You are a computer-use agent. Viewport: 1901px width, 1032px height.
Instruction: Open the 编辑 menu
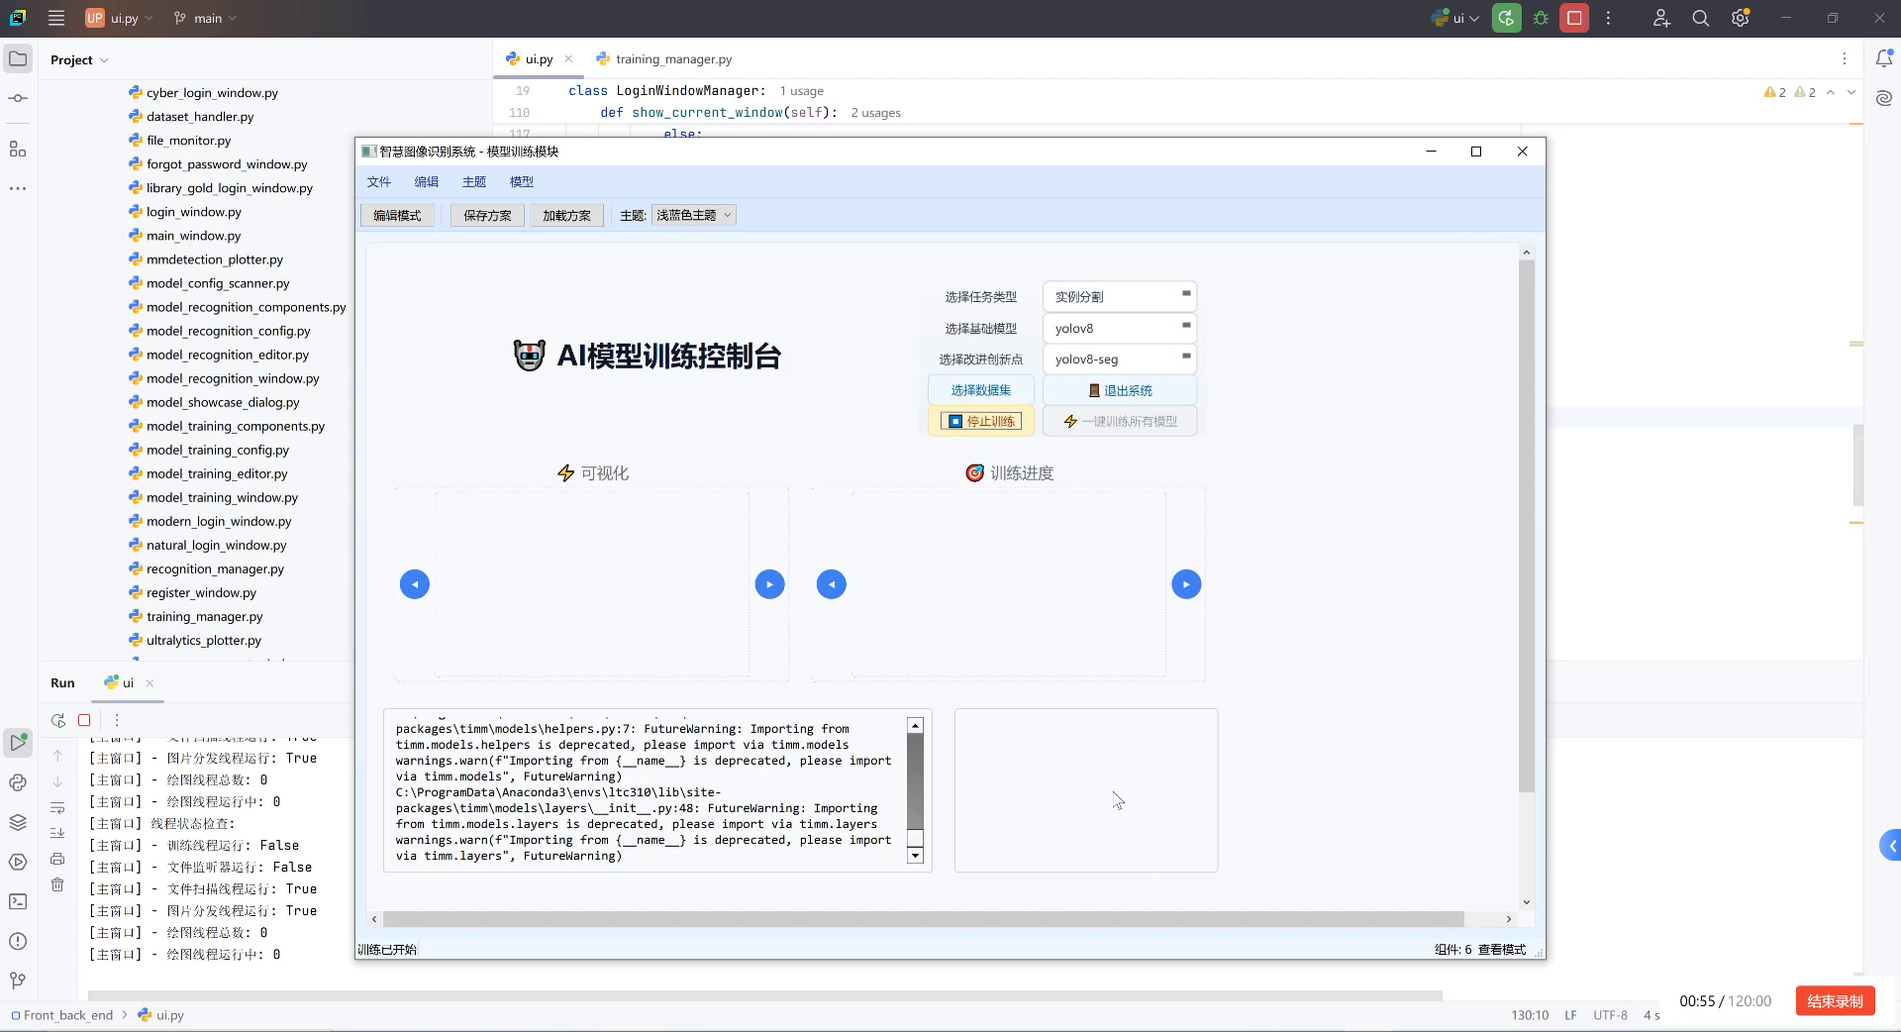point(427,182)
